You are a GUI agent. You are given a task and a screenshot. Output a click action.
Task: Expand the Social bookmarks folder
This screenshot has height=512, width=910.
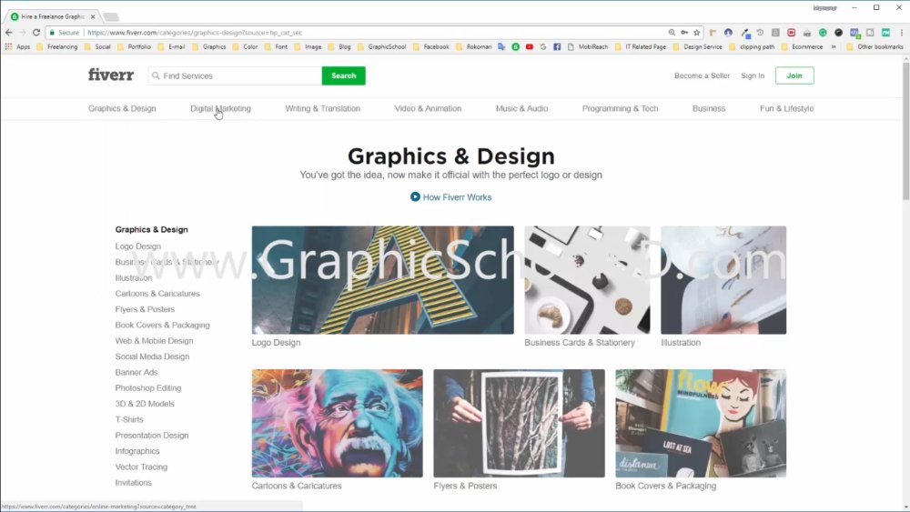point(97,46)
